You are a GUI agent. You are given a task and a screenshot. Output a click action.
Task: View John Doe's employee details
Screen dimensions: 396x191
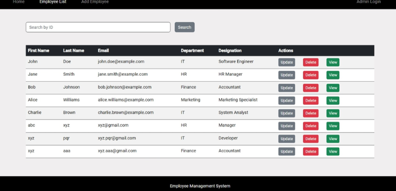(x=333, y=62)
